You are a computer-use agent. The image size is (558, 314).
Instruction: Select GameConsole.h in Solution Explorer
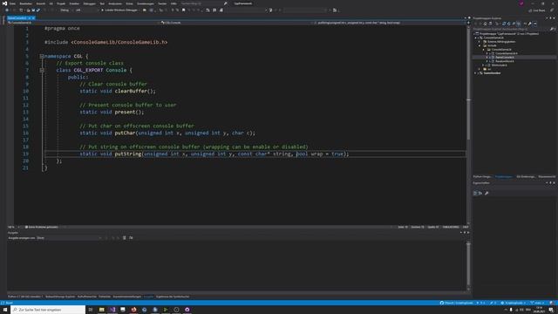coord(505,57)
